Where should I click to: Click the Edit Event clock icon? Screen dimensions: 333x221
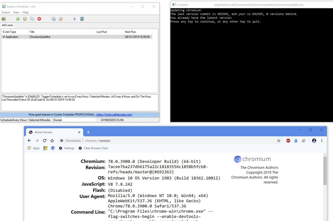[25, 19]
